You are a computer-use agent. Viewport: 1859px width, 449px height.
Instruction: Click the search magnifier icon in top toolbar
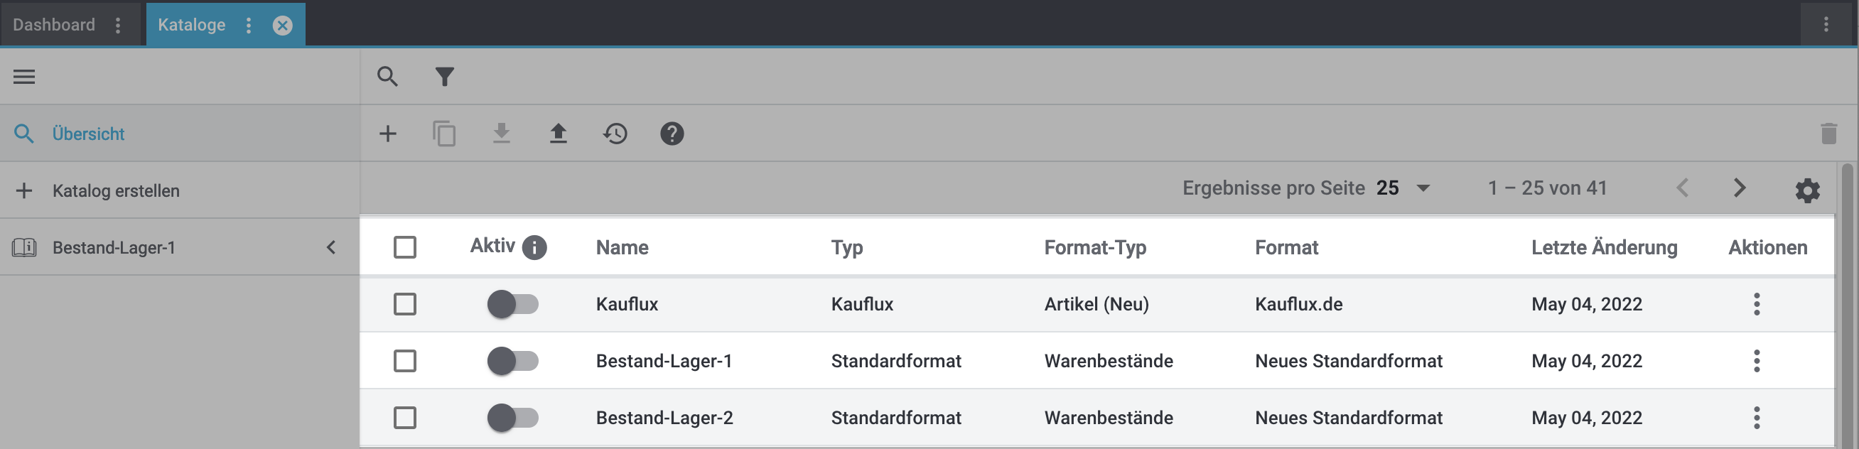coord(387,77)
